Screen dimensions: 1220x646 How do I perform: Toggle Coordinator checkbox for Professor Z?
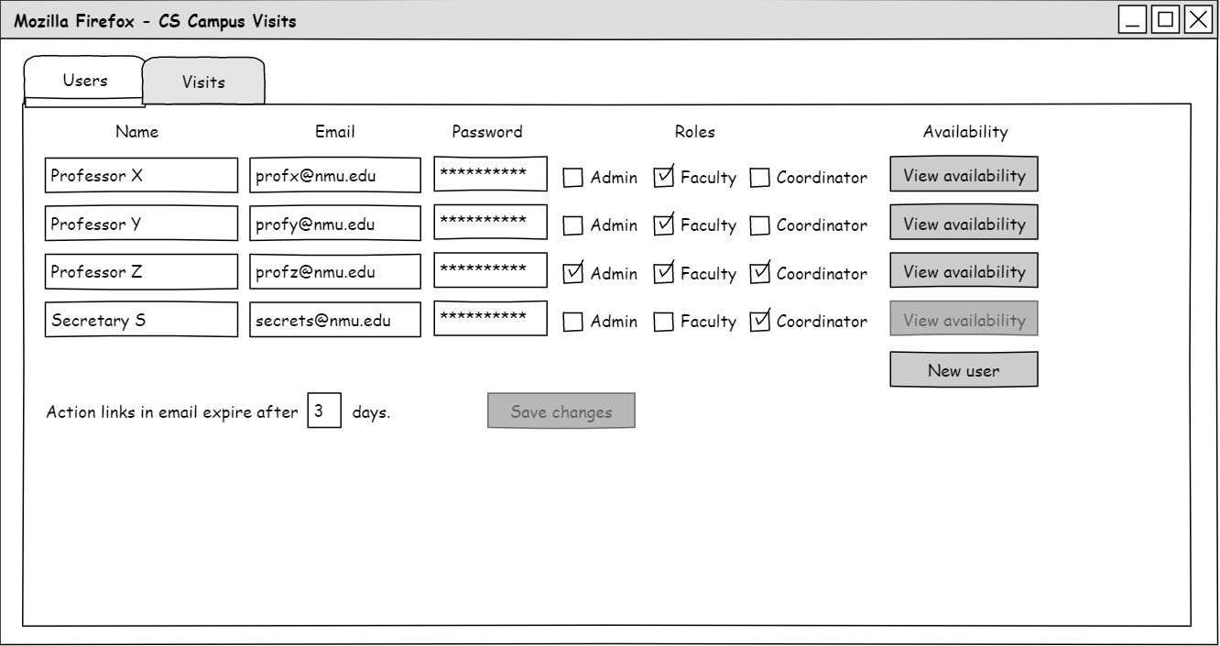pyautogui.click(x=760, y=273)
